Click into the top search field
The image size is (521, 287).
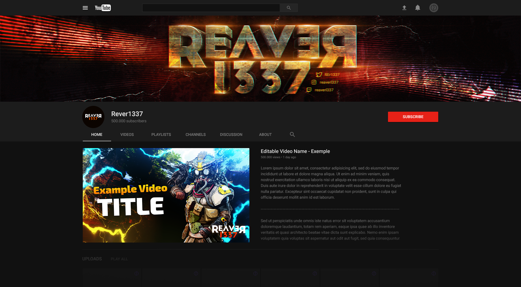tap(211, 8)
